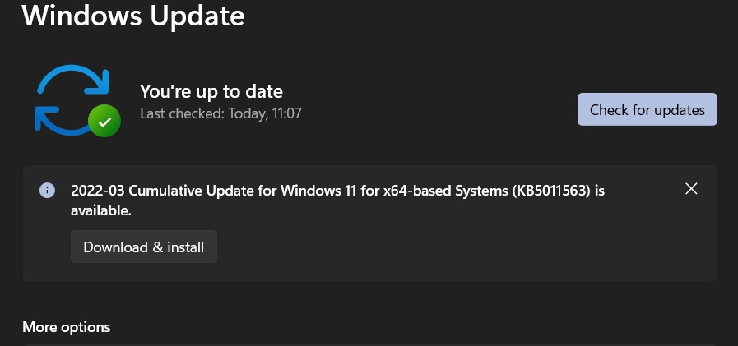This screenshot has width=738, height=346.
Task: Click the green checkmark status badge
Action: tap(104, 122)
